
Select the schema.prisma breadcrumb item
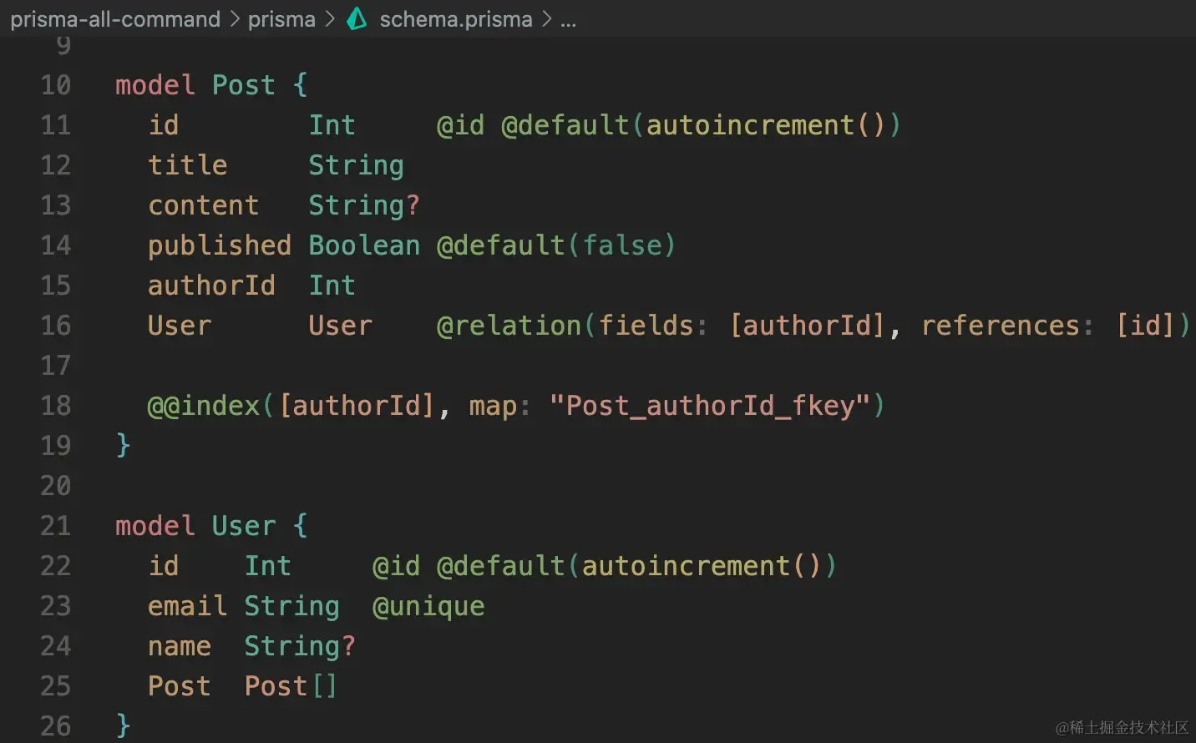[456, 19]
